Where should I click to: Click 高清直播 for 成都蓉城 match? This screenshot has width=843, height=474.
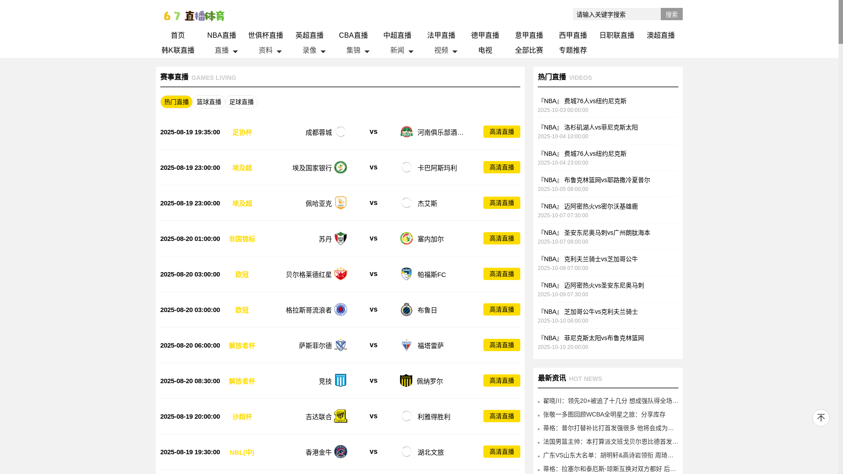(502, 132)
